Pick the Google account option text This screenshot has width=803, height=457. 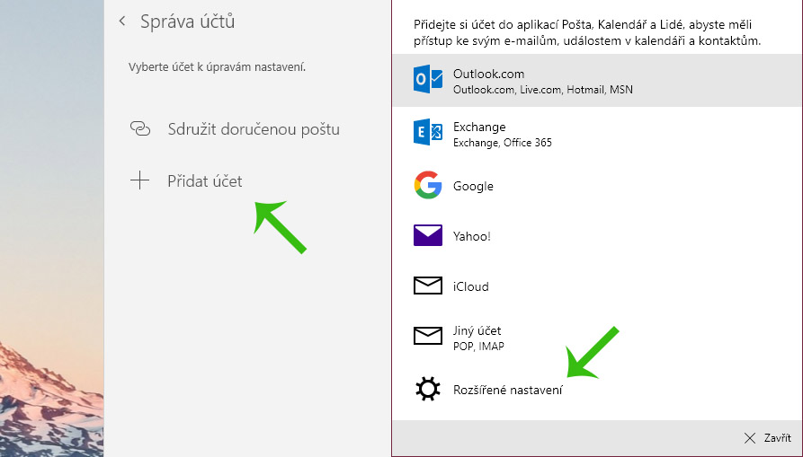(473, 186)
